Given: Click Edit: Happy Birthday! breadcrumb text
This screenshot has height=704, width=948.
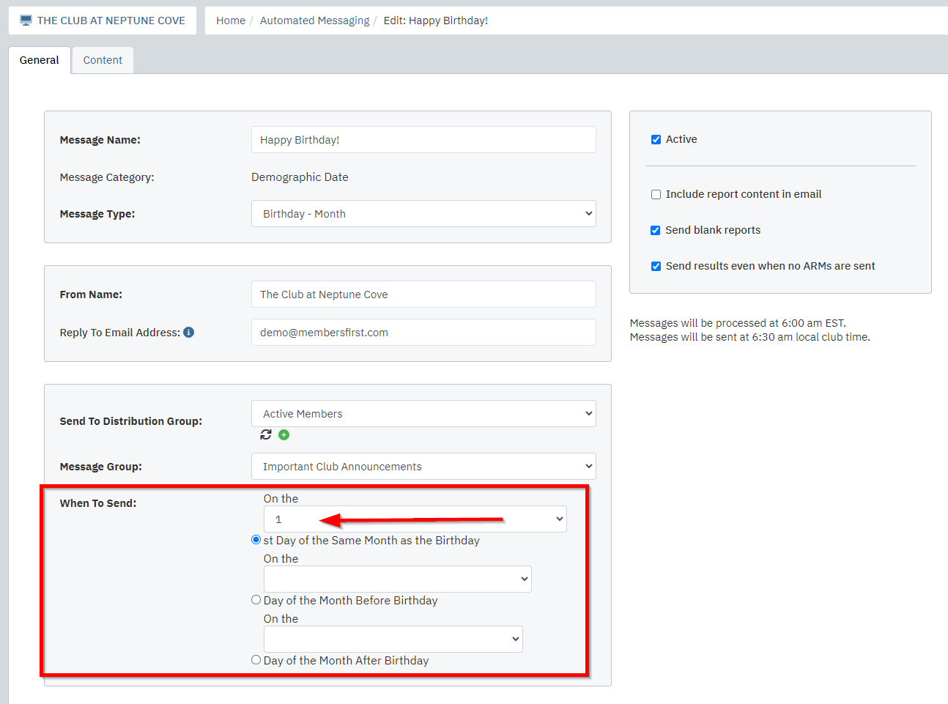Looking at the screenshot, I should click(x=436, y=21).
